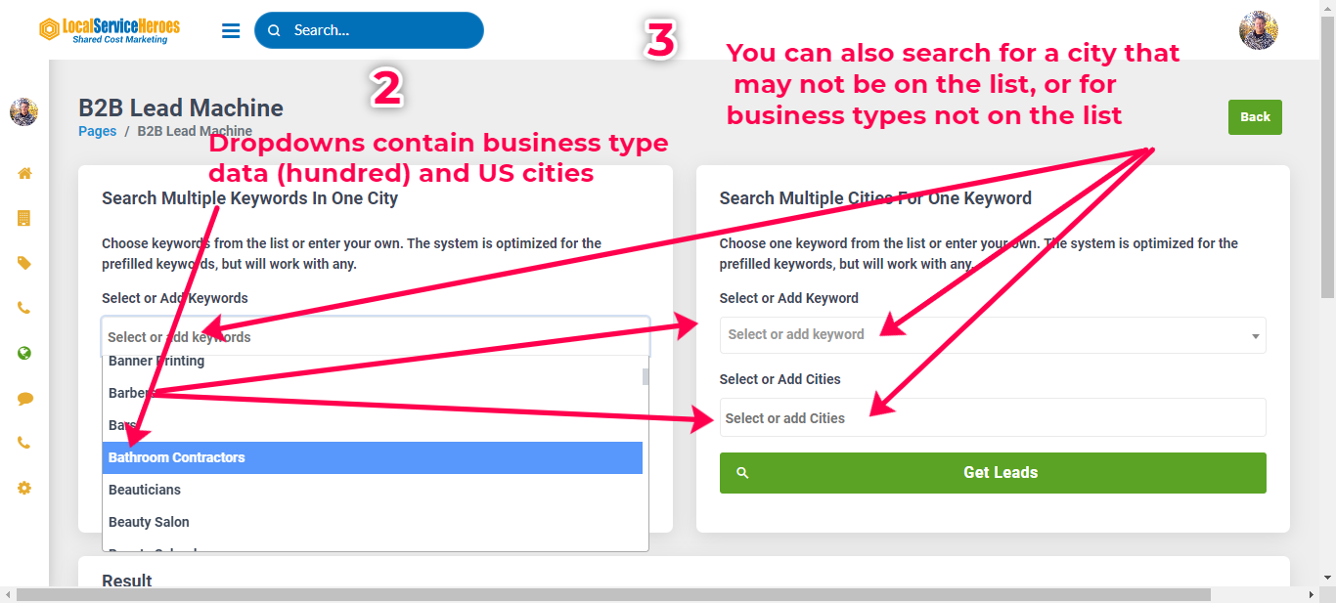The width and height of the screenshot is (1336, 603).
Task: Open the chat bubble sidebar icon
Action: (24, 398)
